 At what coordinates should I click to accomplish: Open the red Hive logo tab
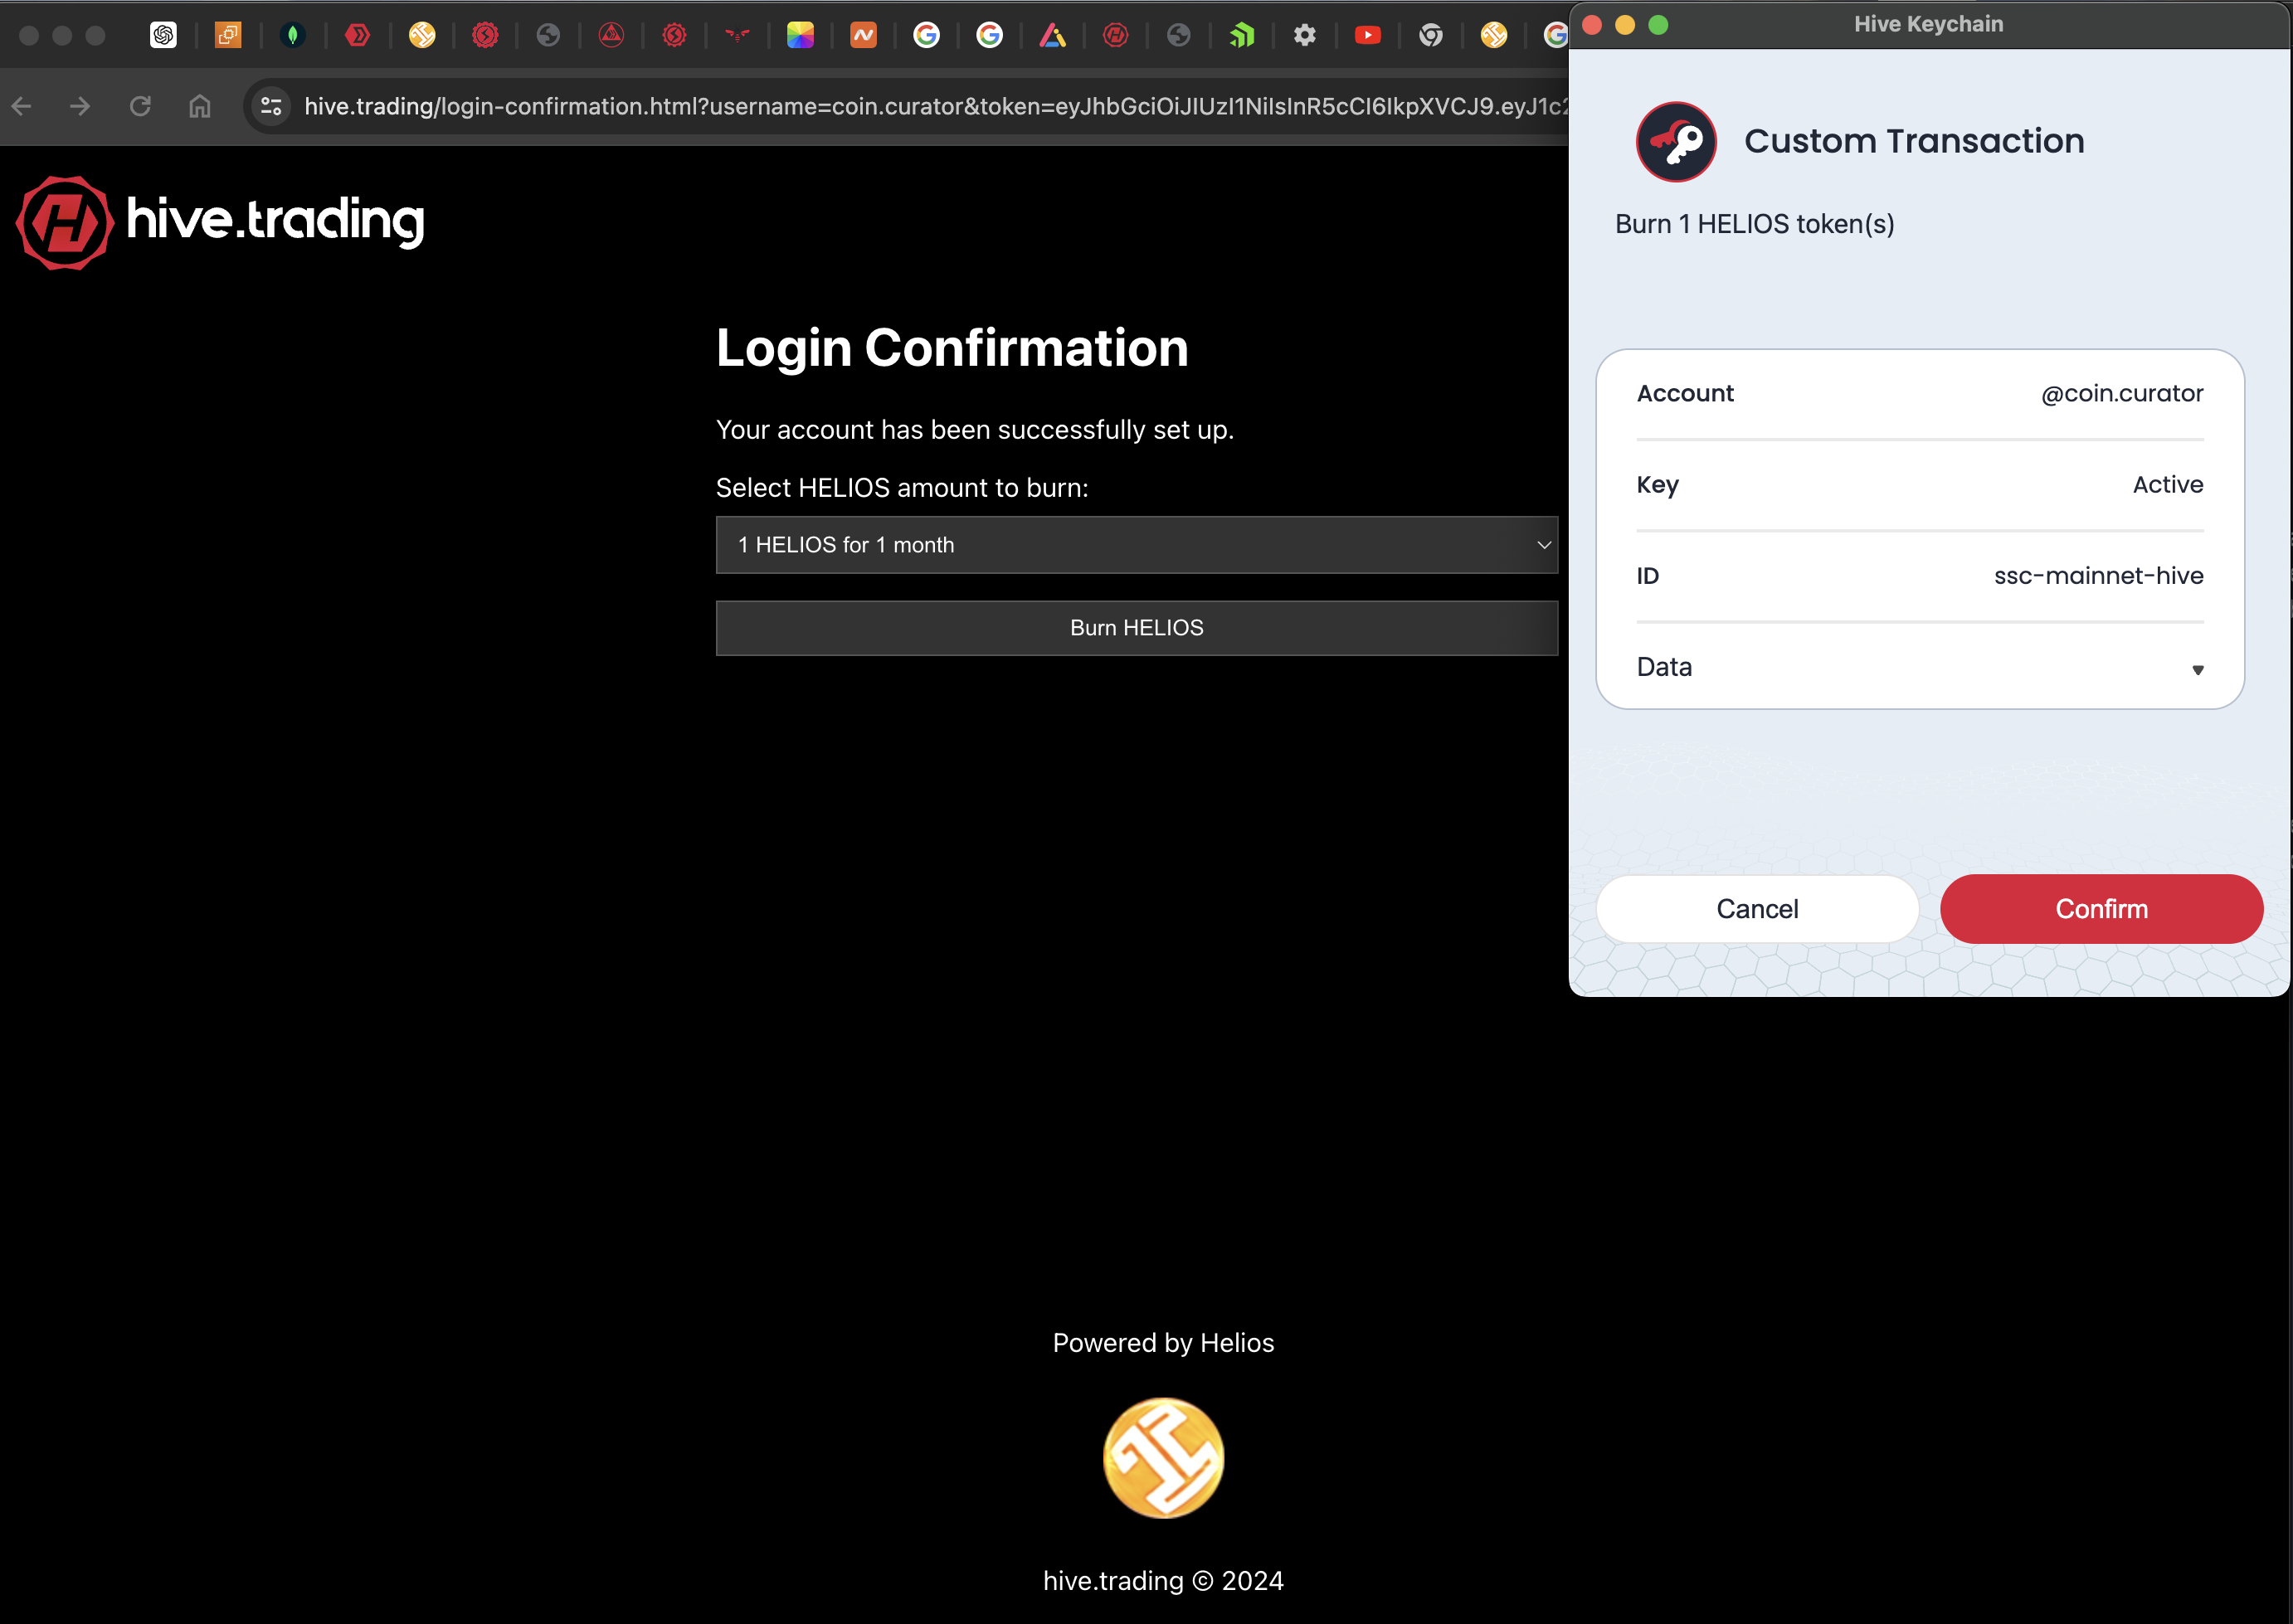tap(357, 35)
